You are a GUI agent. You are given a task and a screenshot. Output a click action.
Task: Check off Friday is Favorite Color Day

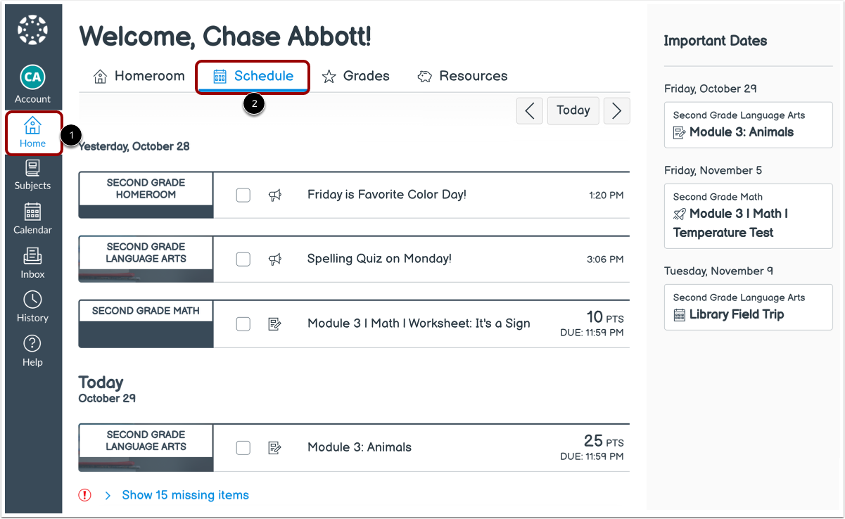pyautogui.click(x=243, y=195)
